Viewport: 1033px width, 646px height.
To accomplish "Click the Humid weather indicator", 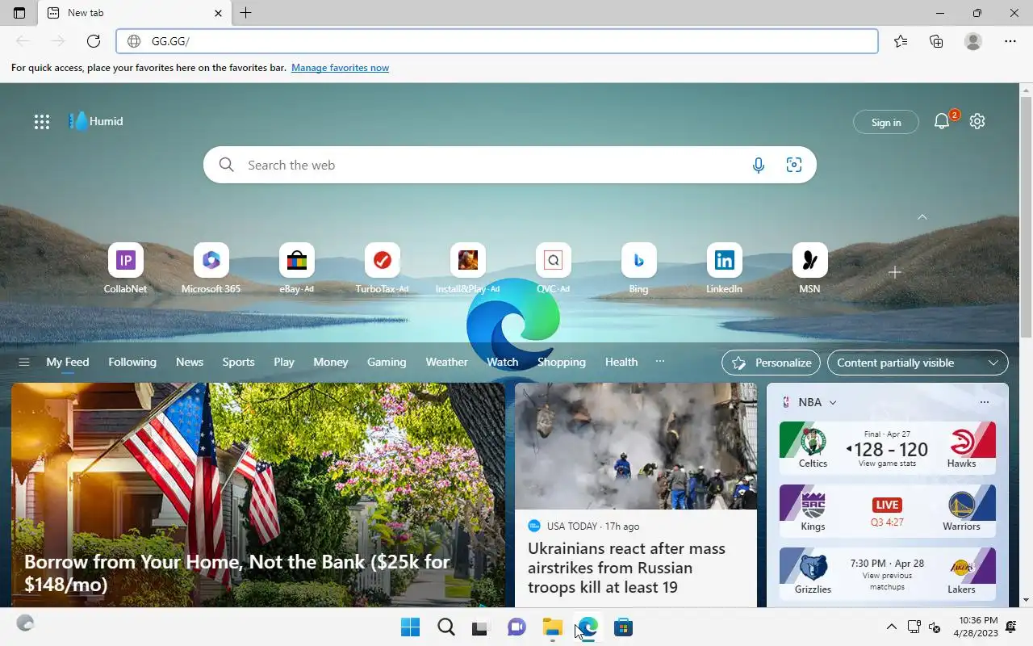I will pos(96,121).
